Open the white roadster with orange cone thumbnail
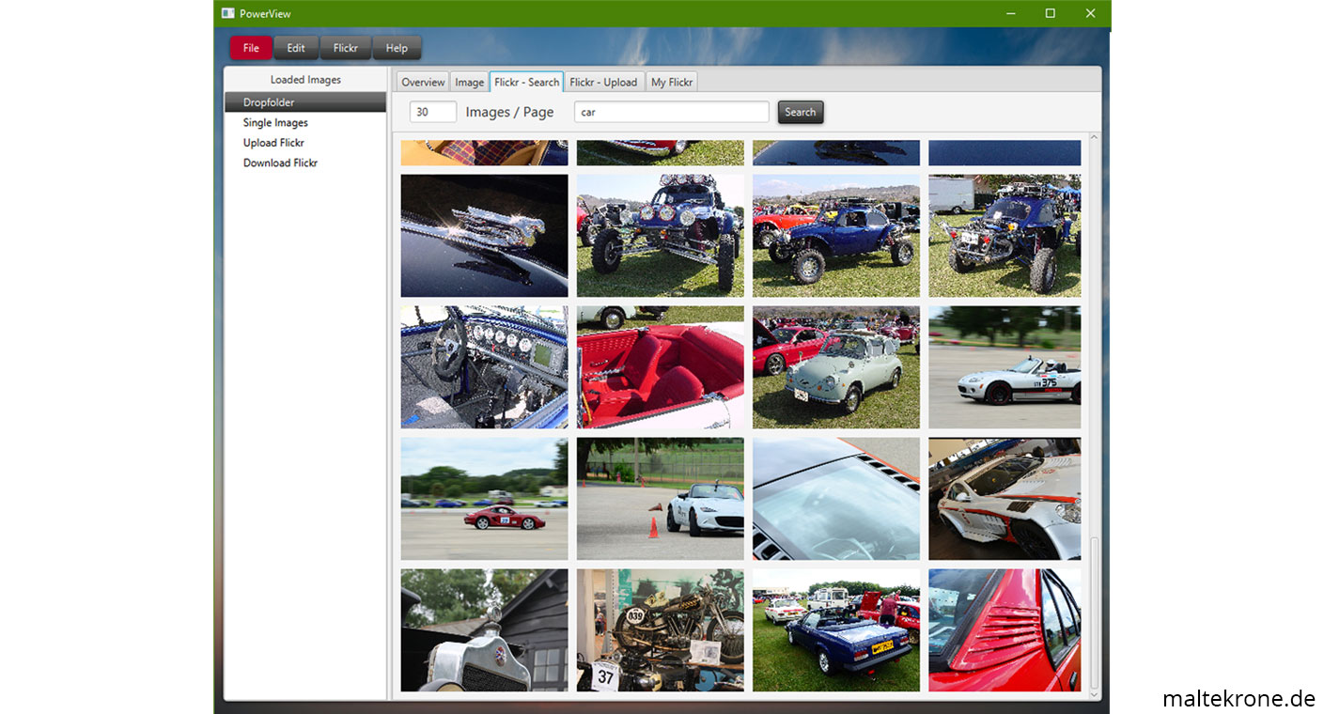 [x=661, y=499]
